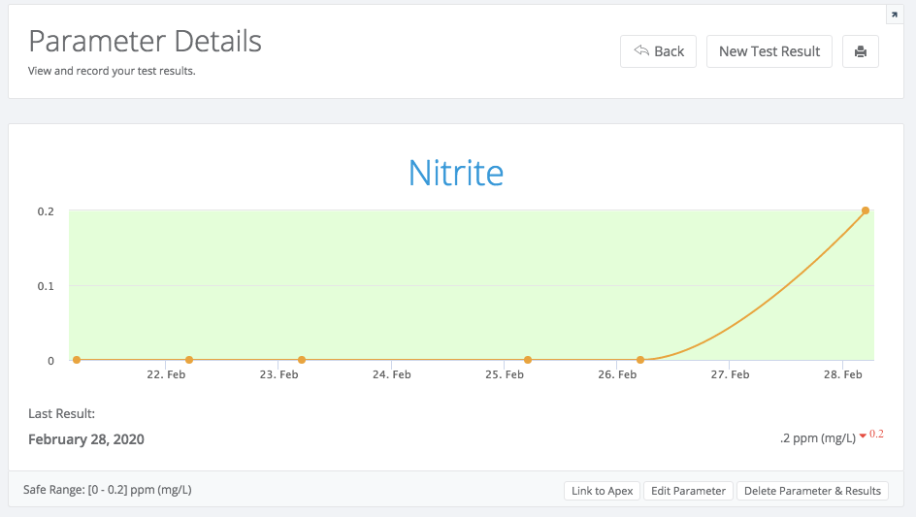
Task: Select the data point just after 26. Feb
Action: 640,360
